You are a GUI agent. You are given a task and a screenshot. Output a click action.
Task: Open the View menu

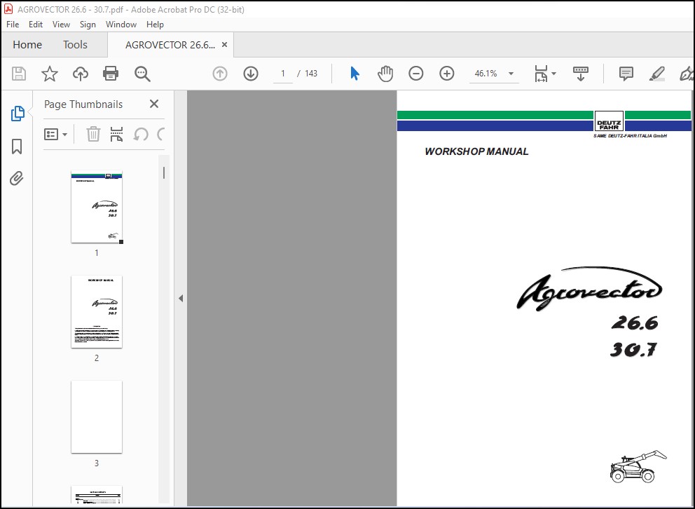pos(61,25)
